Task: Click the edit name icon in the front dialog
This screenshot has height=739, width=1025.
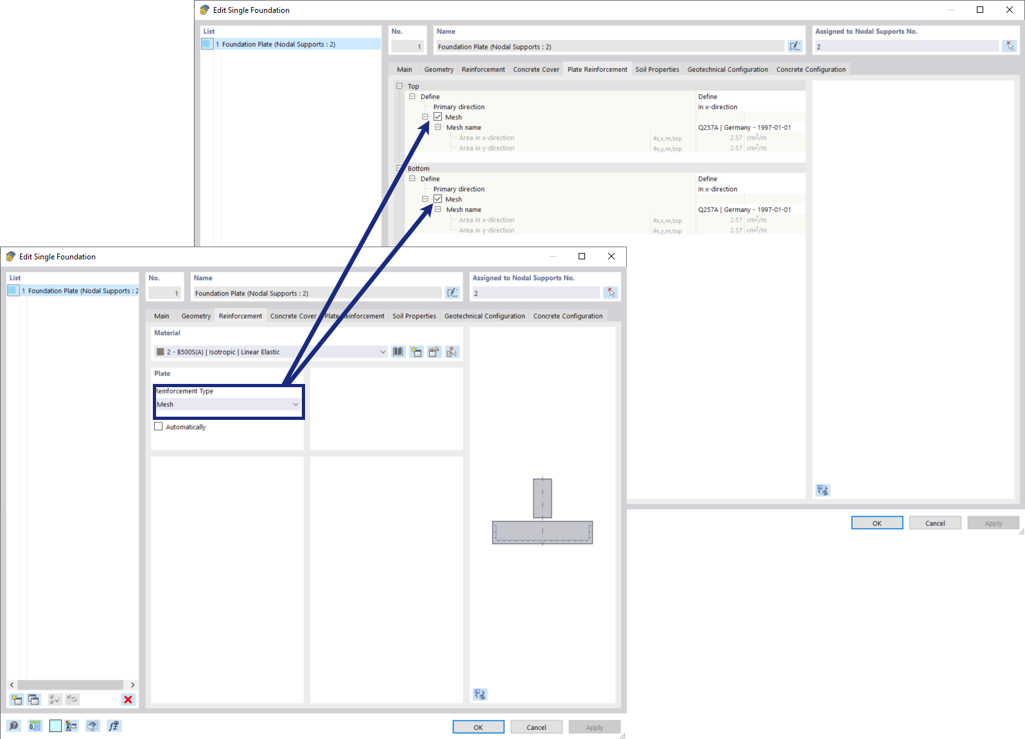Action: [453, 293]
